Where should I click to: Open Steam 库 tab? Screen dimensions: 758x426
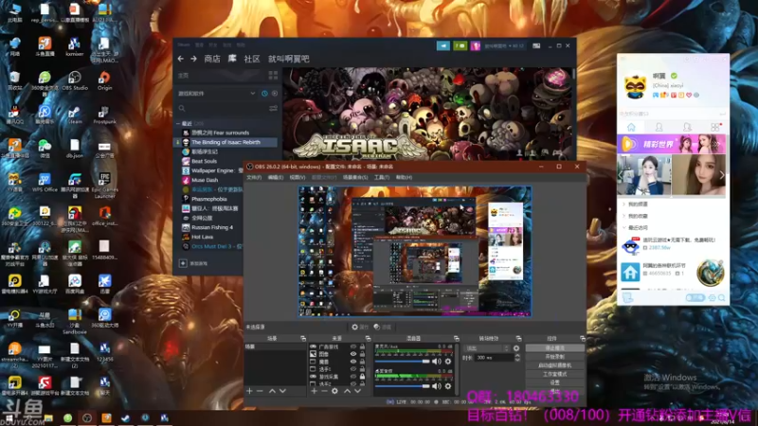pos(232,59)
